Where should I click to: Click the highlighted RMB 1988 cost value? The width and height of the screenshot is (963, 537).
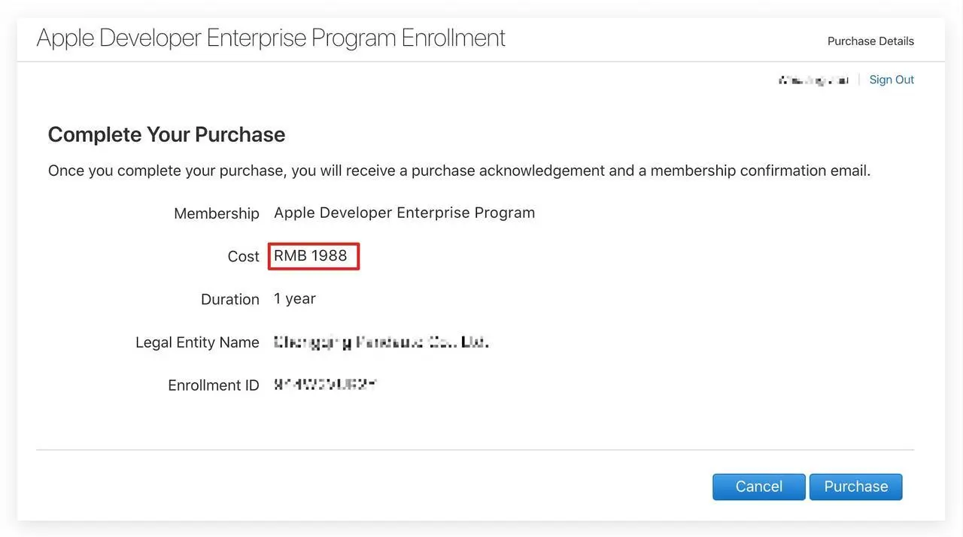[x=311, y=255]
